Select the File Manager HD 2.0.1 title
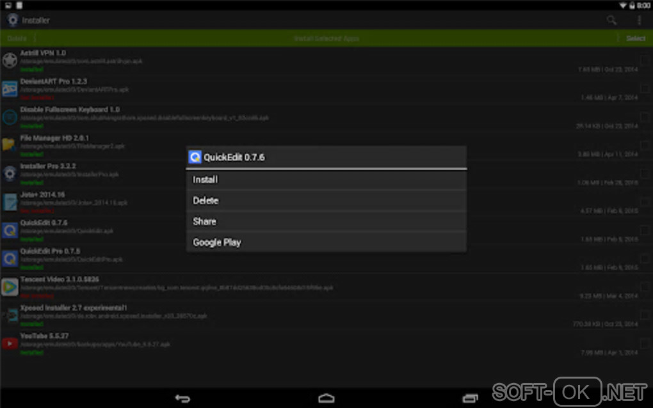 pos(54,138)
